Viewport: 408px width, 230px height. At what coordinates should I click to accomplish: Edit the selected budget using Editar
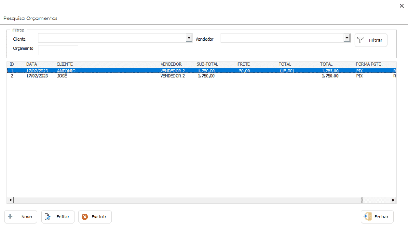pos(58,216)
